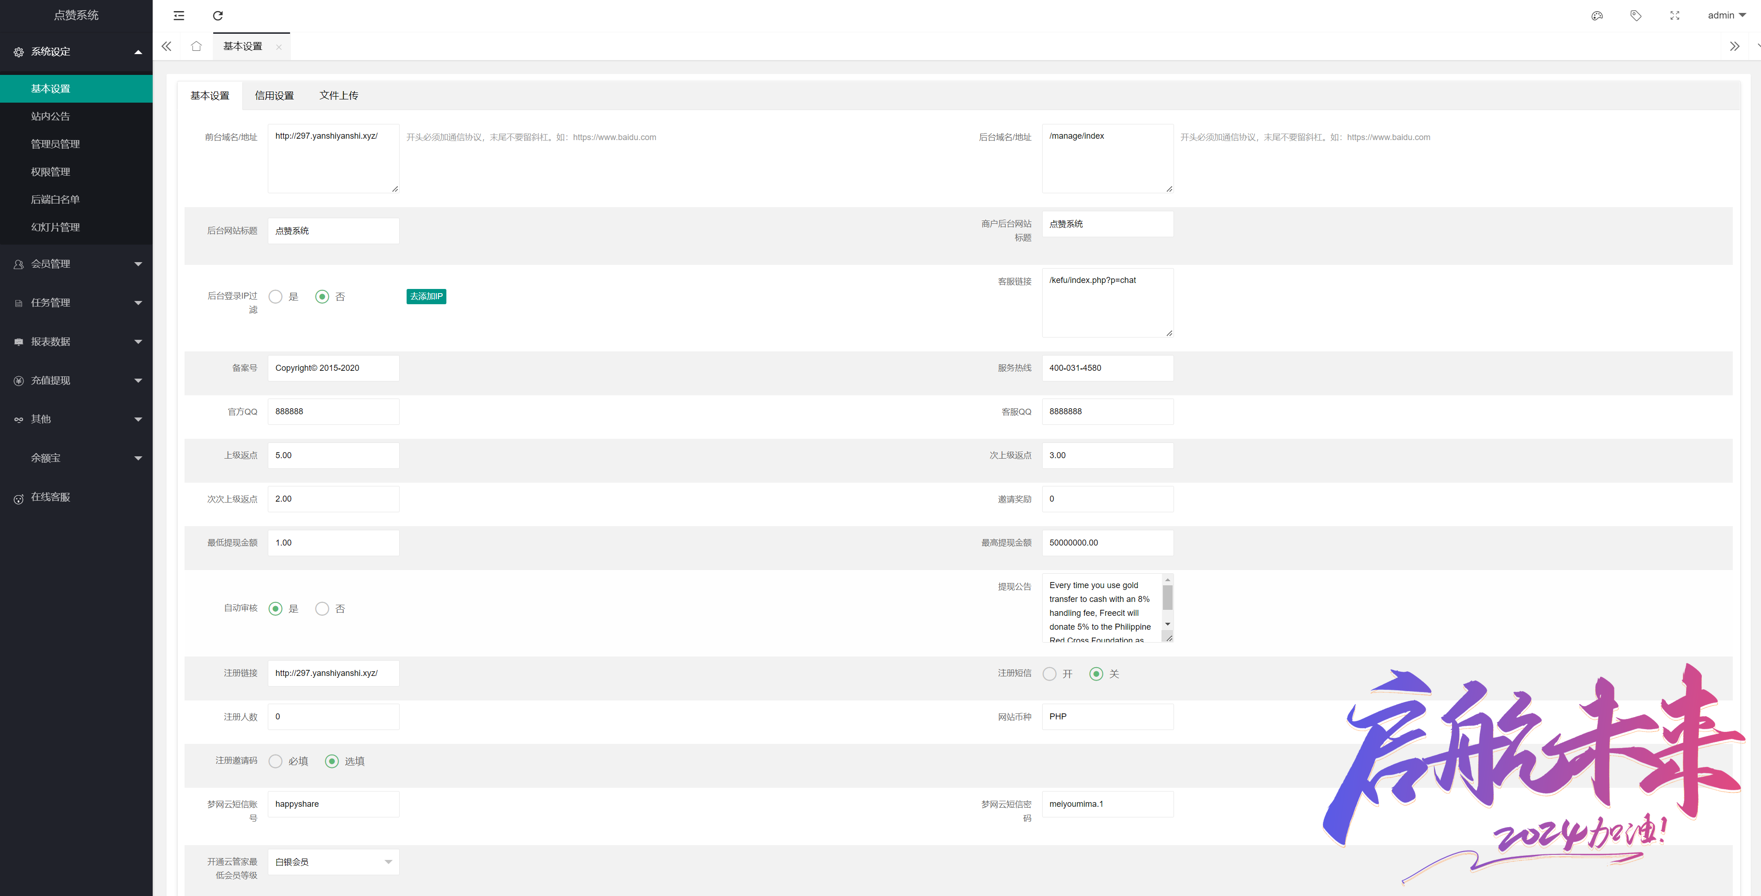Turn 注册短信 to 开
Viewport: 1761px width, 896px height.
tap(1050, 674)
